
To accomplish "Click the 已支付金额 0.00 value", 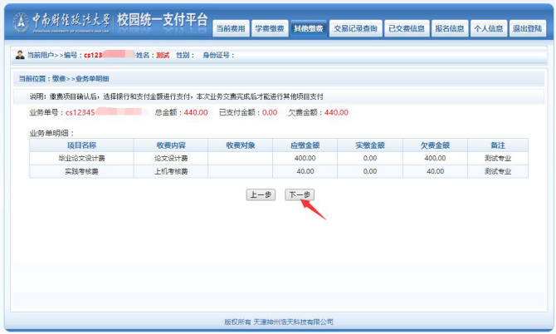I will [x=270, y=112].
